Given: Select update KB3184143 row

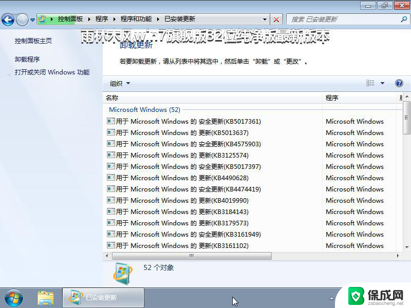Looking at the screenshot, I should [x=253, y=211].
